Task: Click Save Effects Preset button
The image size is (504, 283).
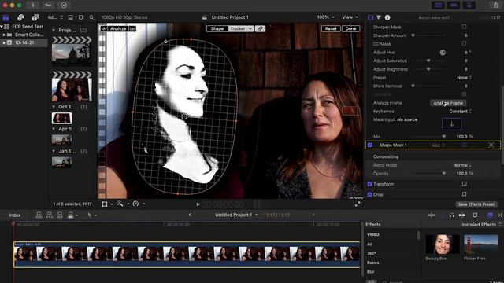Action: (x=476, y=204)
